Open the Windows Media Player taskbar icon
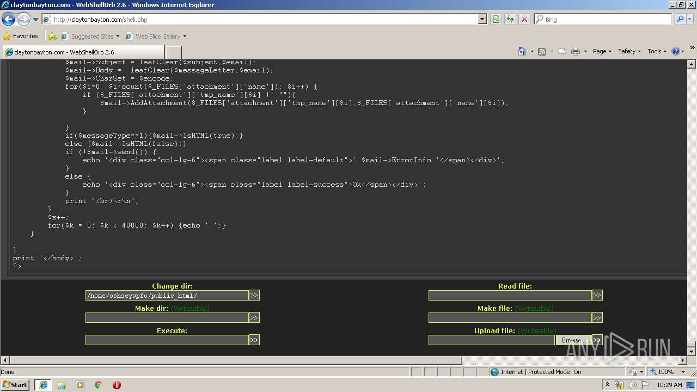Image resolution: width=697 pixels, height=392 pixels. pyautogui.click(x=80, y=385)
